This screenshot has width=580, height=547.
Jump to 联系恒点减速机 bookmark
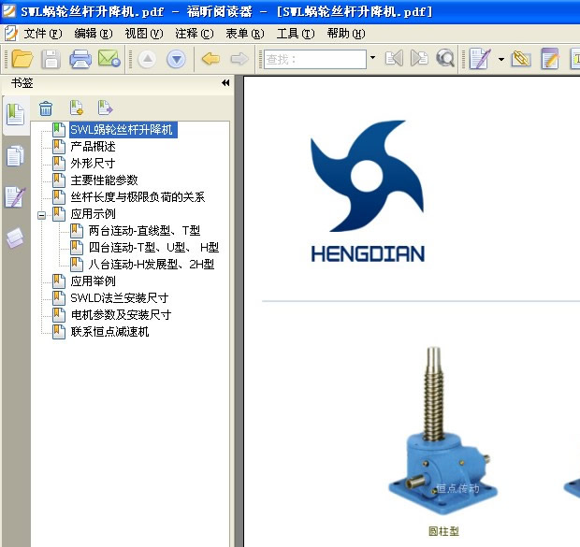point(109,332)
